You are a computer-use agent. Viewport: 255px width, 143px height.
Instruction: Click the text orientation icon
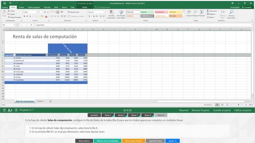coord(62,12)
